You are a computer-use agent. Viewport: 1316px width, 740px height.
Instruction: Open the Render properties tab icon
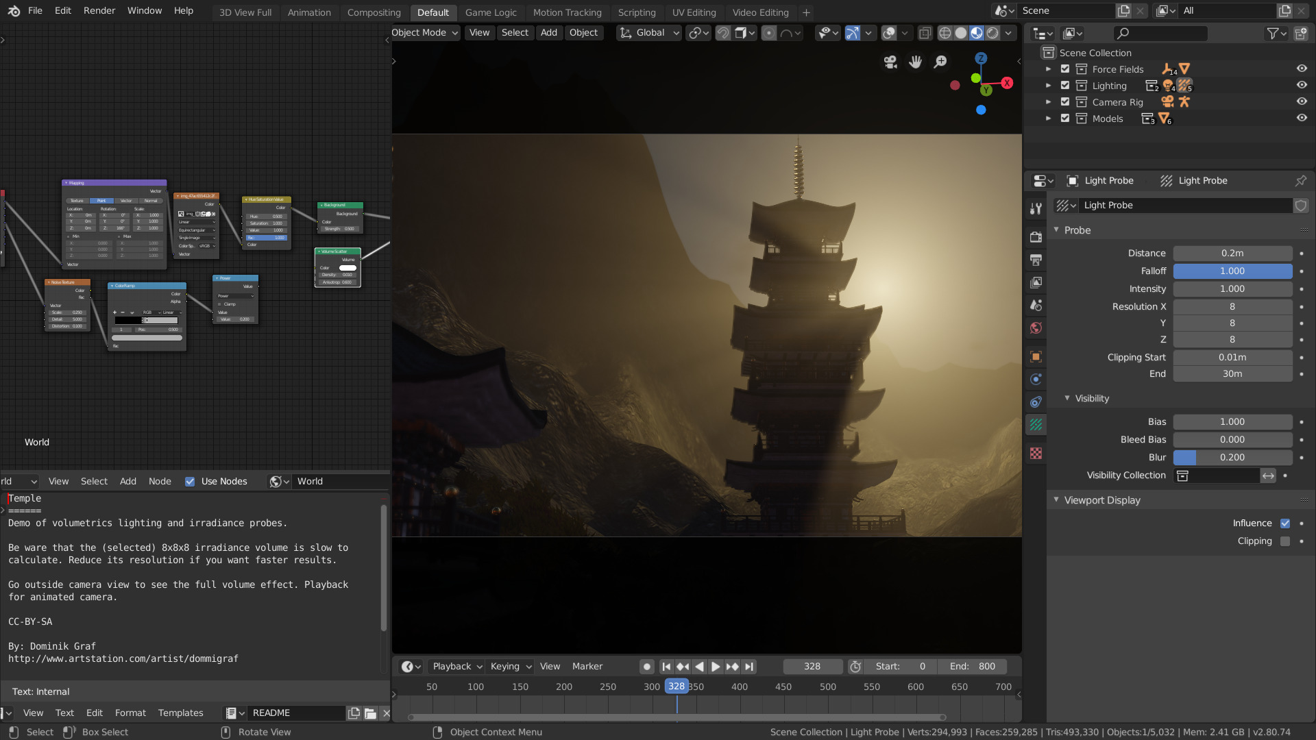click(1036, 237)
